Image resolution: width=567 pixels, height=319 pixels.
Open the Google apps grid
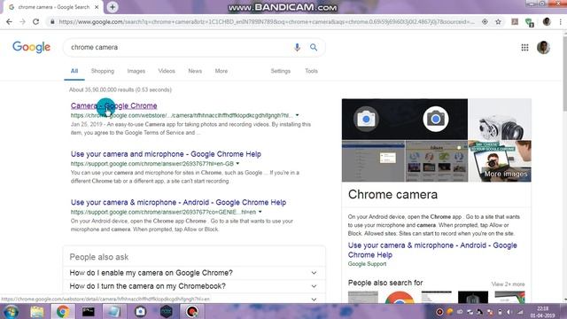point(524,47)
